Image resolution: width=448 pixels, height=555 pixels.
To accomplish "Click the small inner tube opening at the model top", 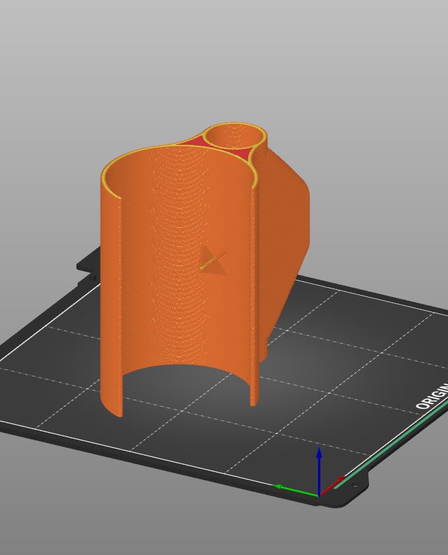I will click(235, 137).
